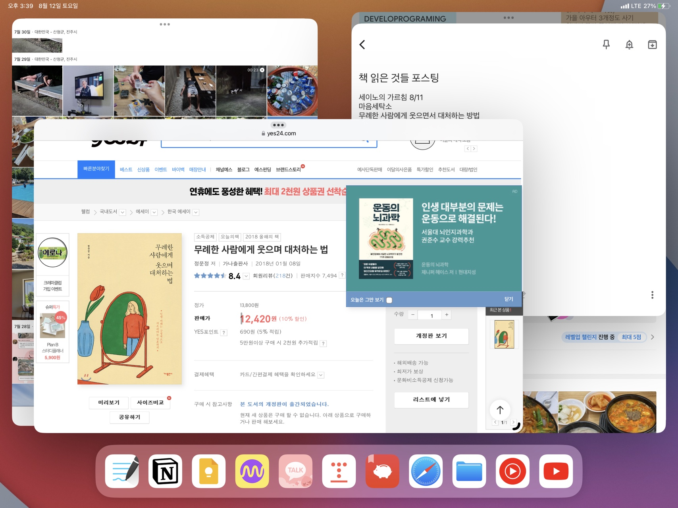
Task: Click the 사이즈비교 button
Action: [150, 402]
